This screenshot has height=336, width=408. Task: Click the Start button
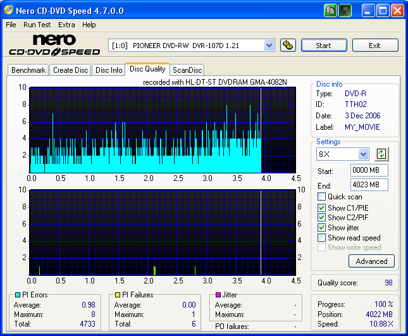(324, 46)
